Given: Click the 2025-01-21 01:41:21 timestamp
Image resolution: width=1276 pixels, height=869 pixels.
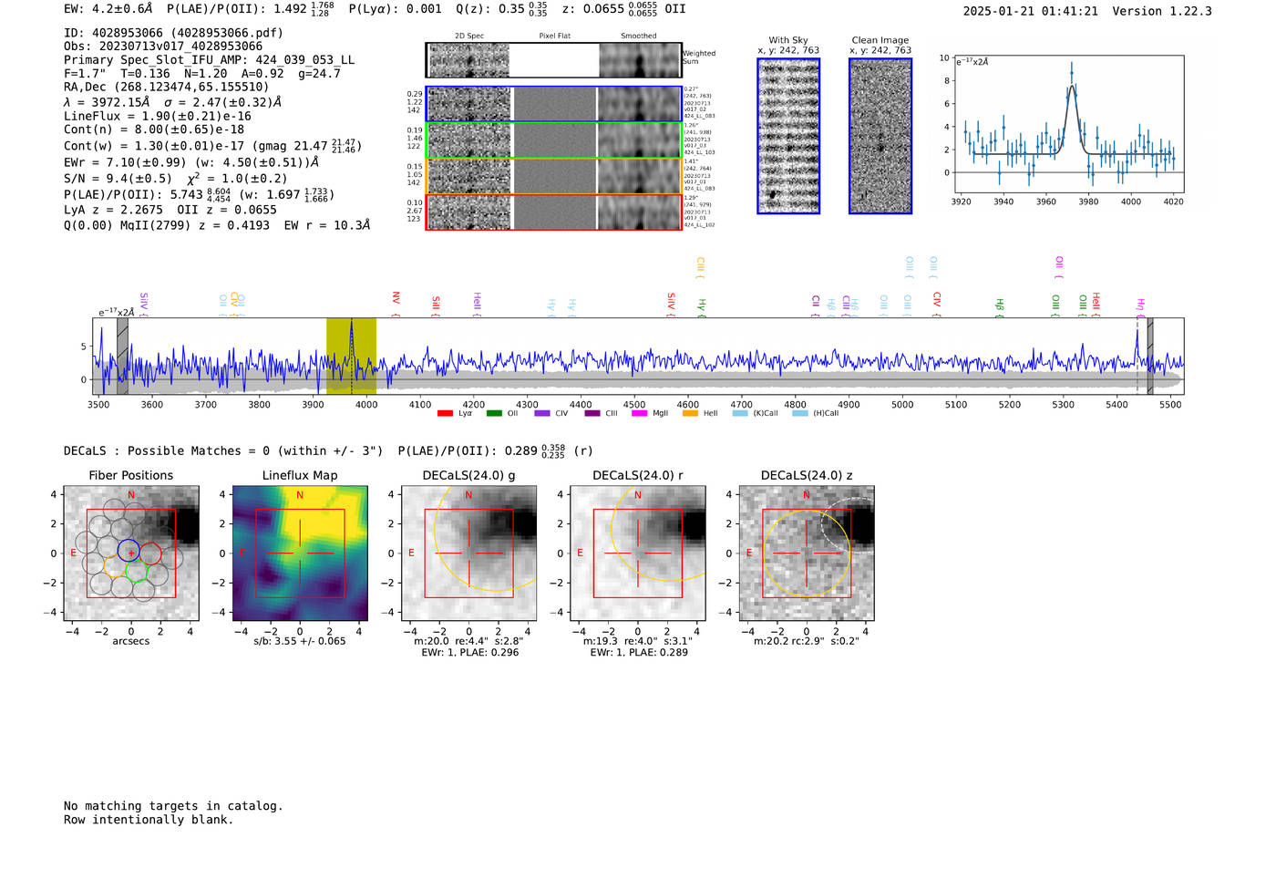Looking at the screenshot, I should point(1031,11).
